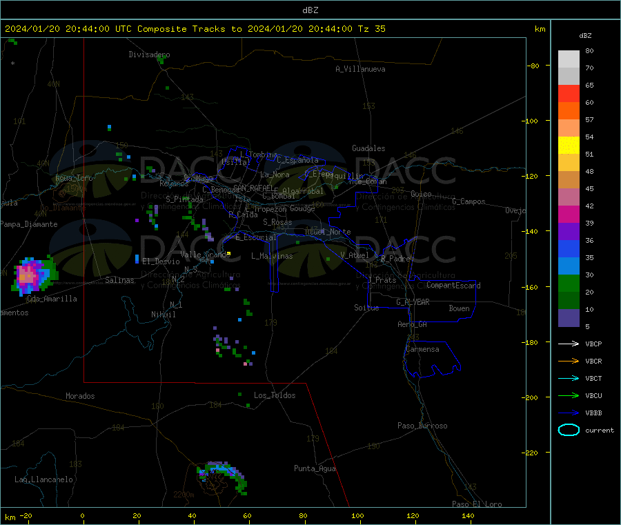The image size is (621, 525).
Task: Click the 'Guadales' map label
Action: [368, 148]
